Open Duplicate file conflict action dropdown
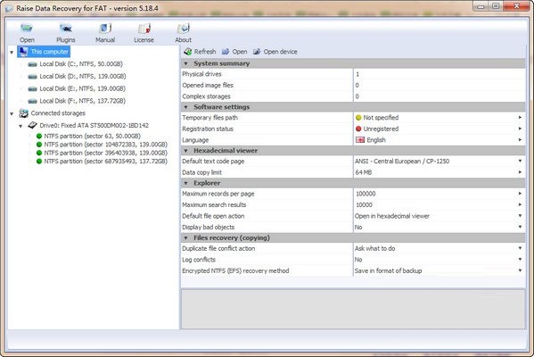 pos(520,248)
